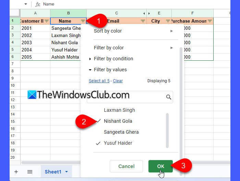Open Sheet1 tab dropdown arrow

pos(67,172)
